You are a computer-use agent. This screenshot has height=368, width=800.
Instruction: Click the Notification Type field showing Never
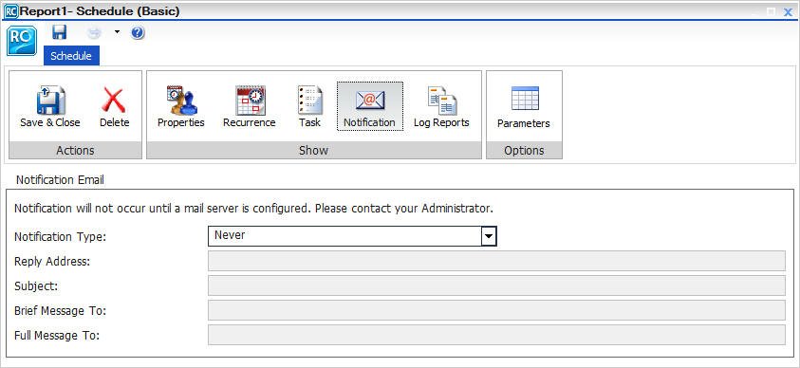(x=352, y=236)
